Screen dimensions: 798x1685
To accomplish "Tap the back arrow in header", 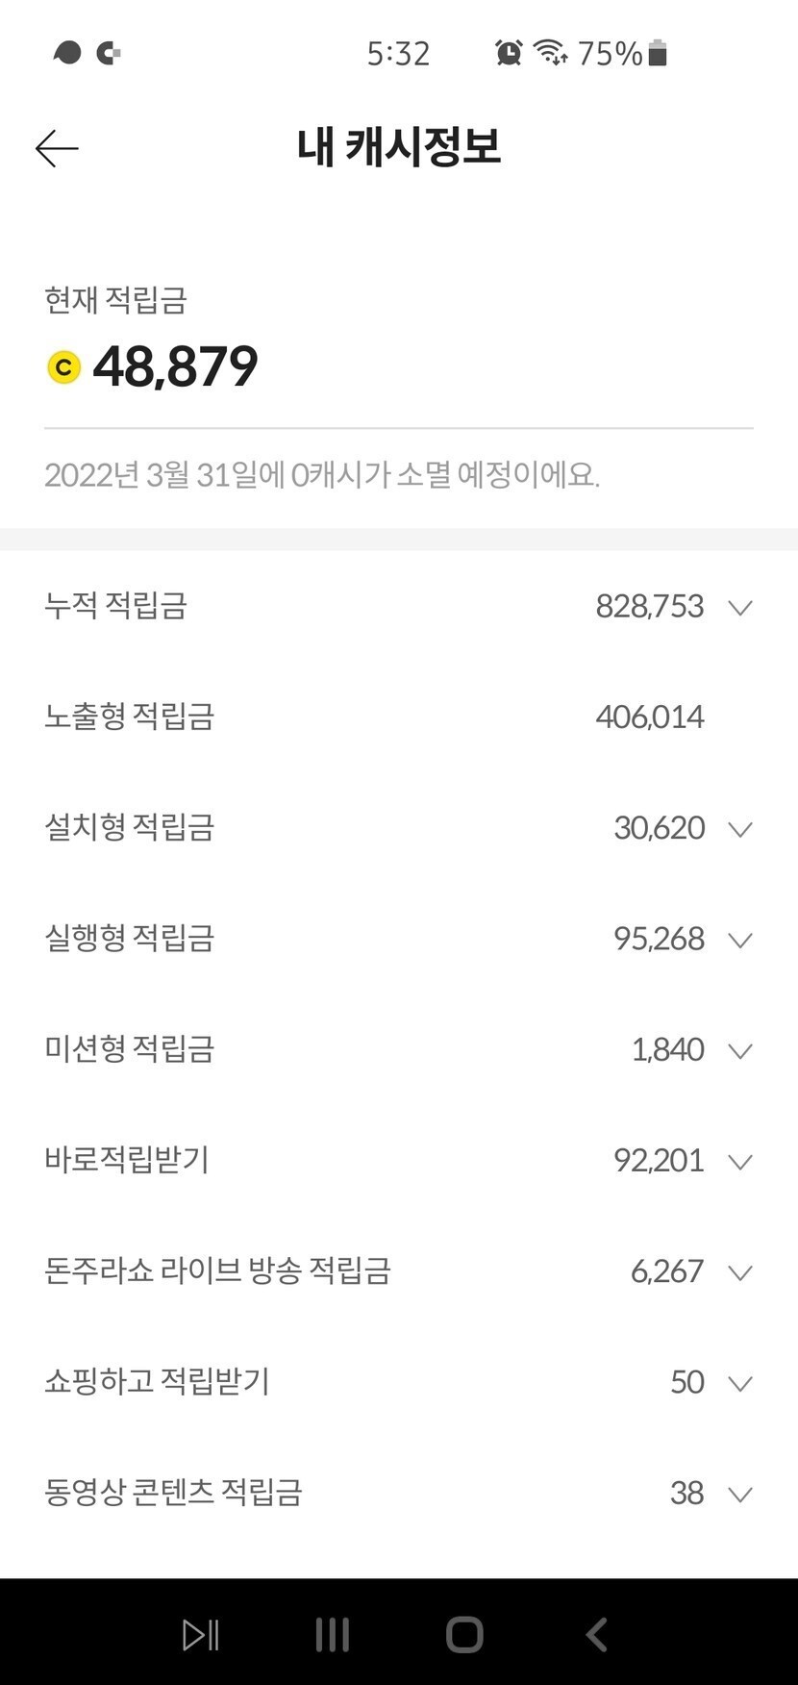I will (x=57, y=148).
